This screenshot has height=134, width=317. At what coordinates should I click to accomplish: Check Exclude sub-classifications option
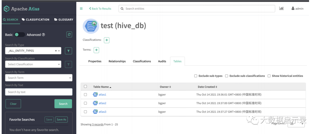[x=227, y=76]
